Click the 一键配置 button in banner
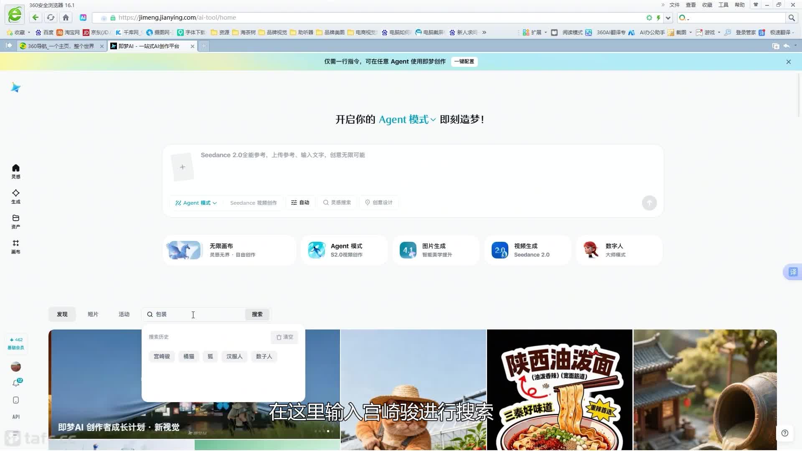Image resolution: width=802 pixels, height=451 pixels. (x=464, y=61)
